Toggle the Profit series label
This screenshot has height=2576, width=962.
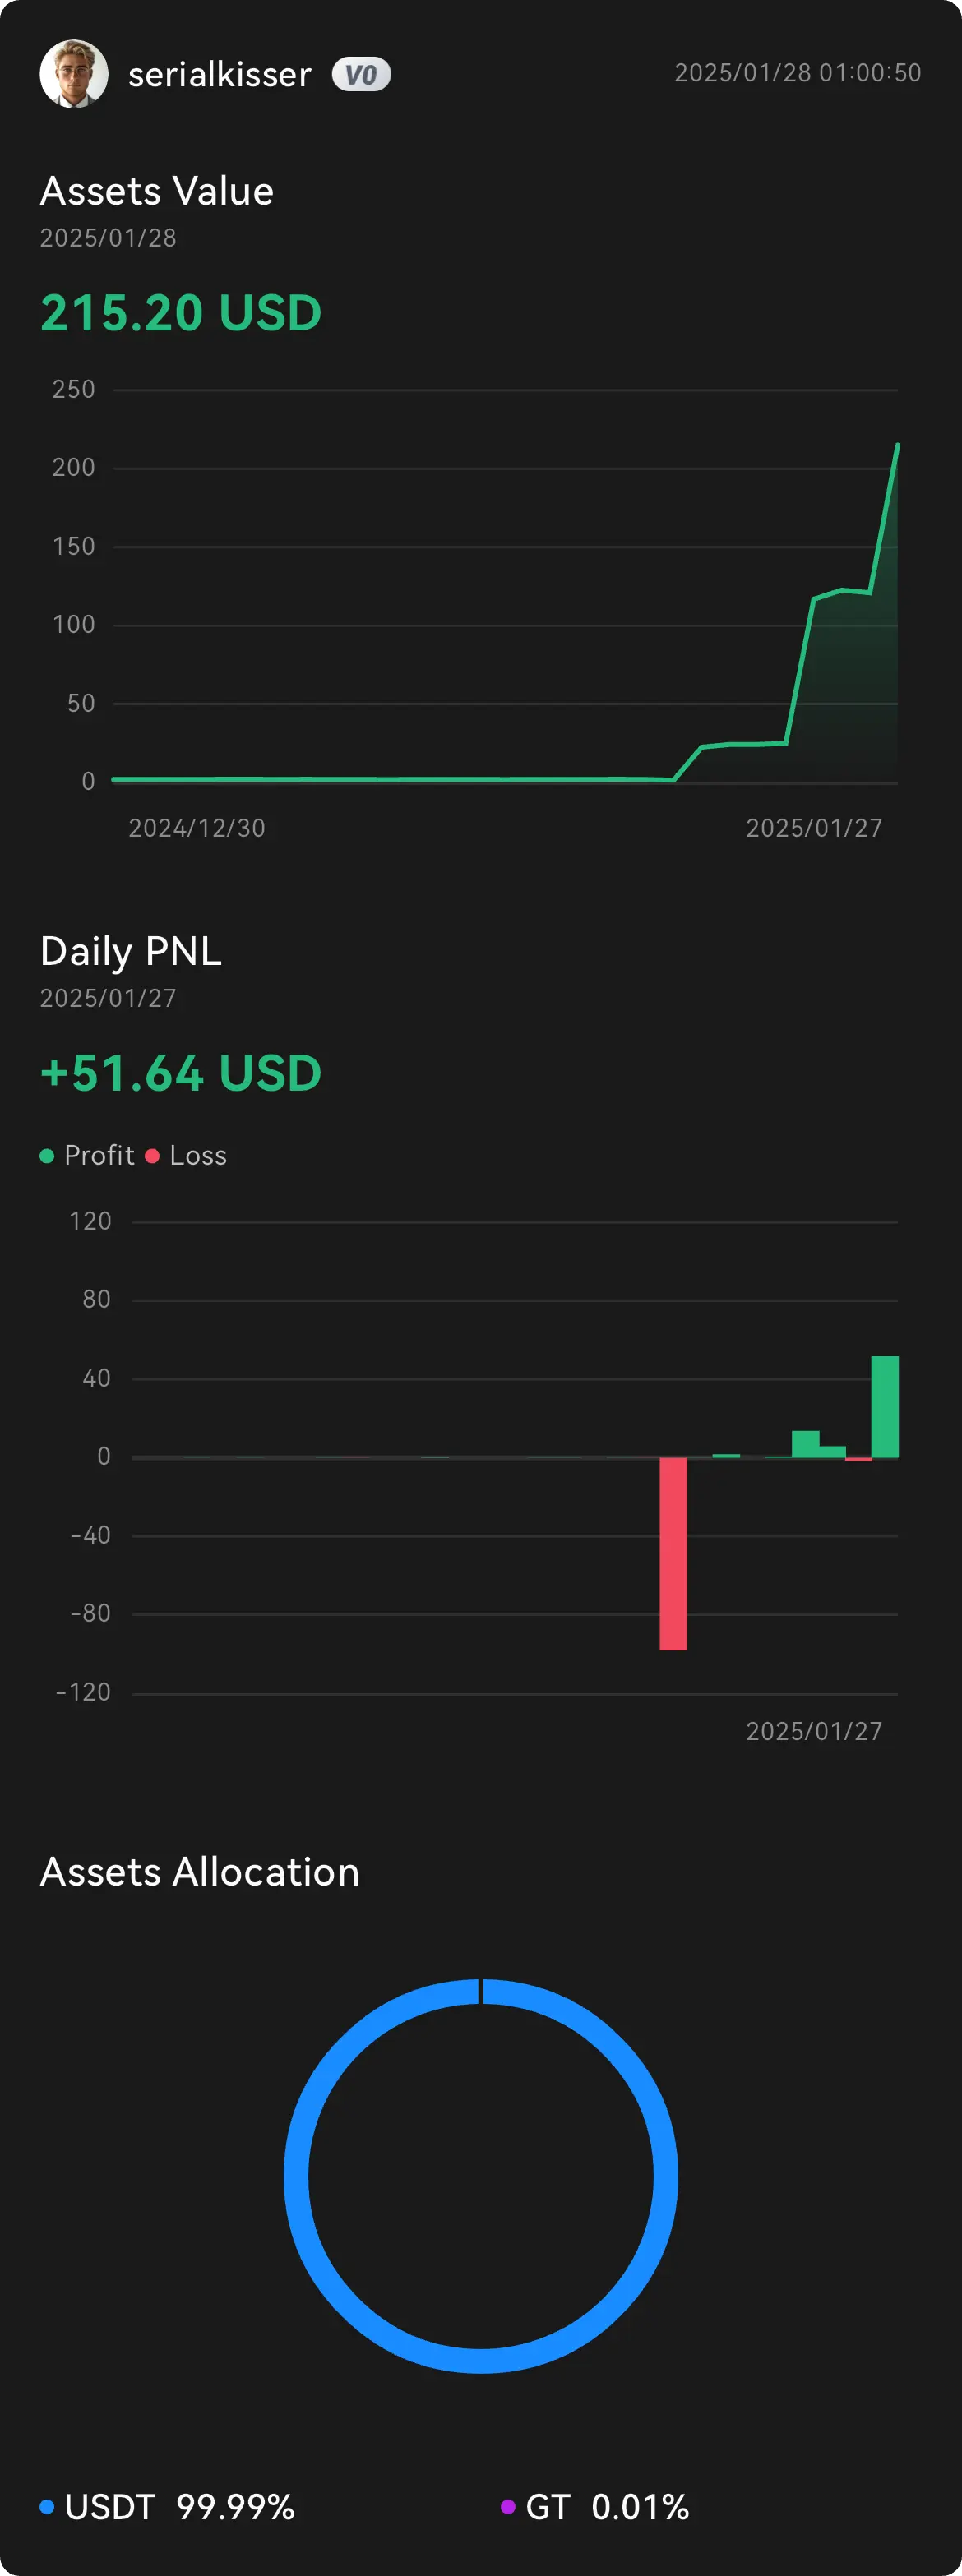click(x=99, y=1156)
